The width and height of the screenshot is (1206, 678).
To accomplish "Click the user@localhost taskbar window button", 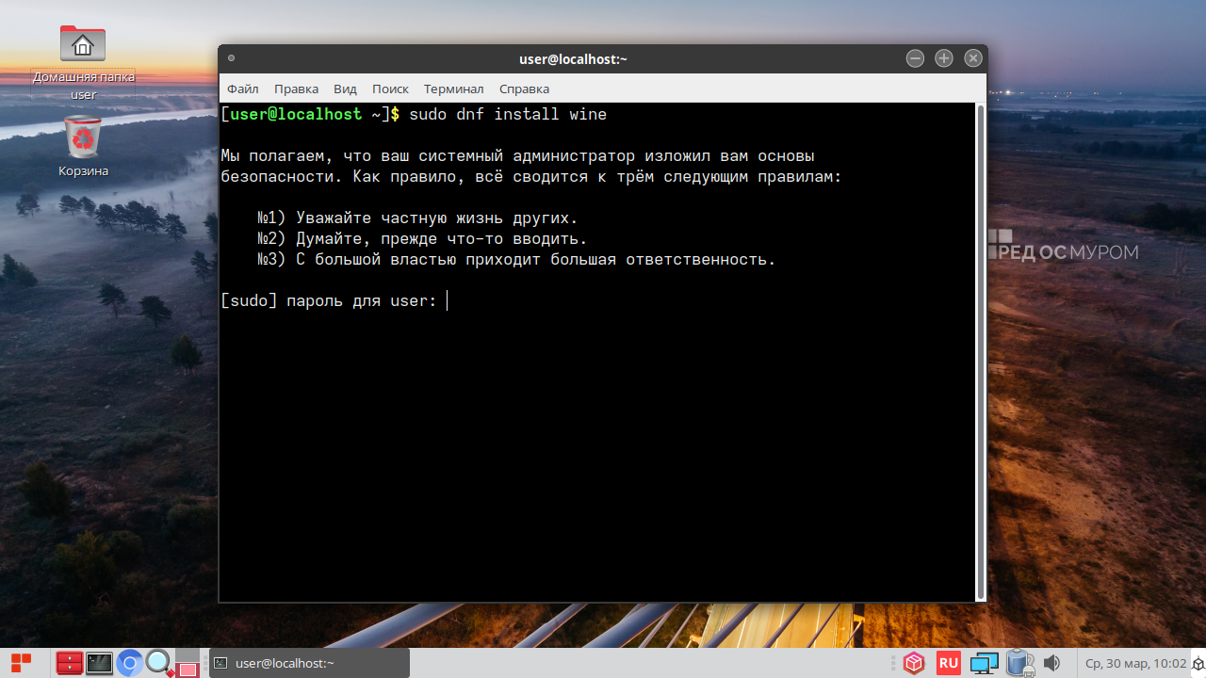I will [x=308, y=663].
